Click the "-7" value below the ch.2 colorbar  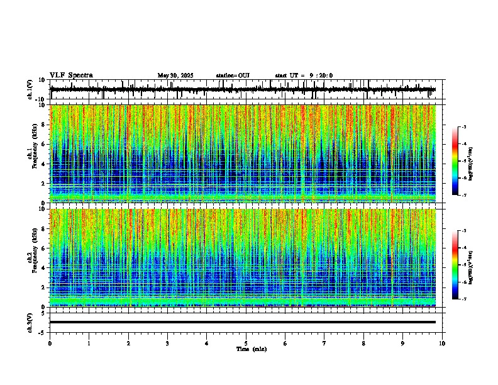(x=463, y=299)
